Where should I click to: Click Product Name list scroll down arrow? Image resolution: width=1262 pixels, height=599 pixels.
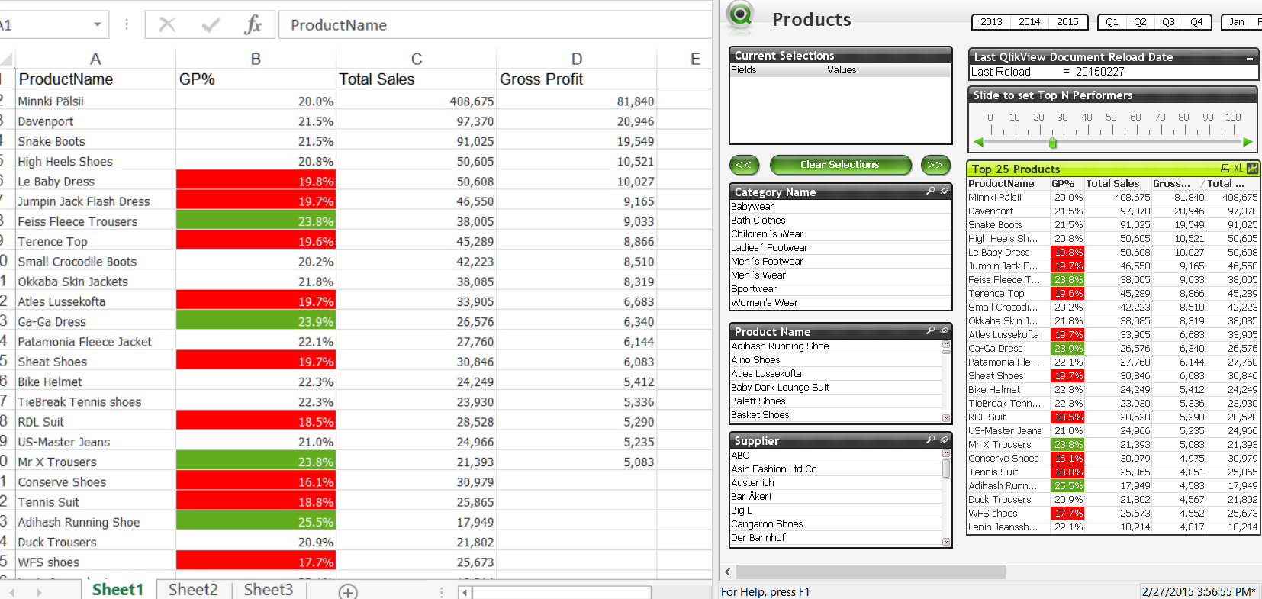point(946,417)
